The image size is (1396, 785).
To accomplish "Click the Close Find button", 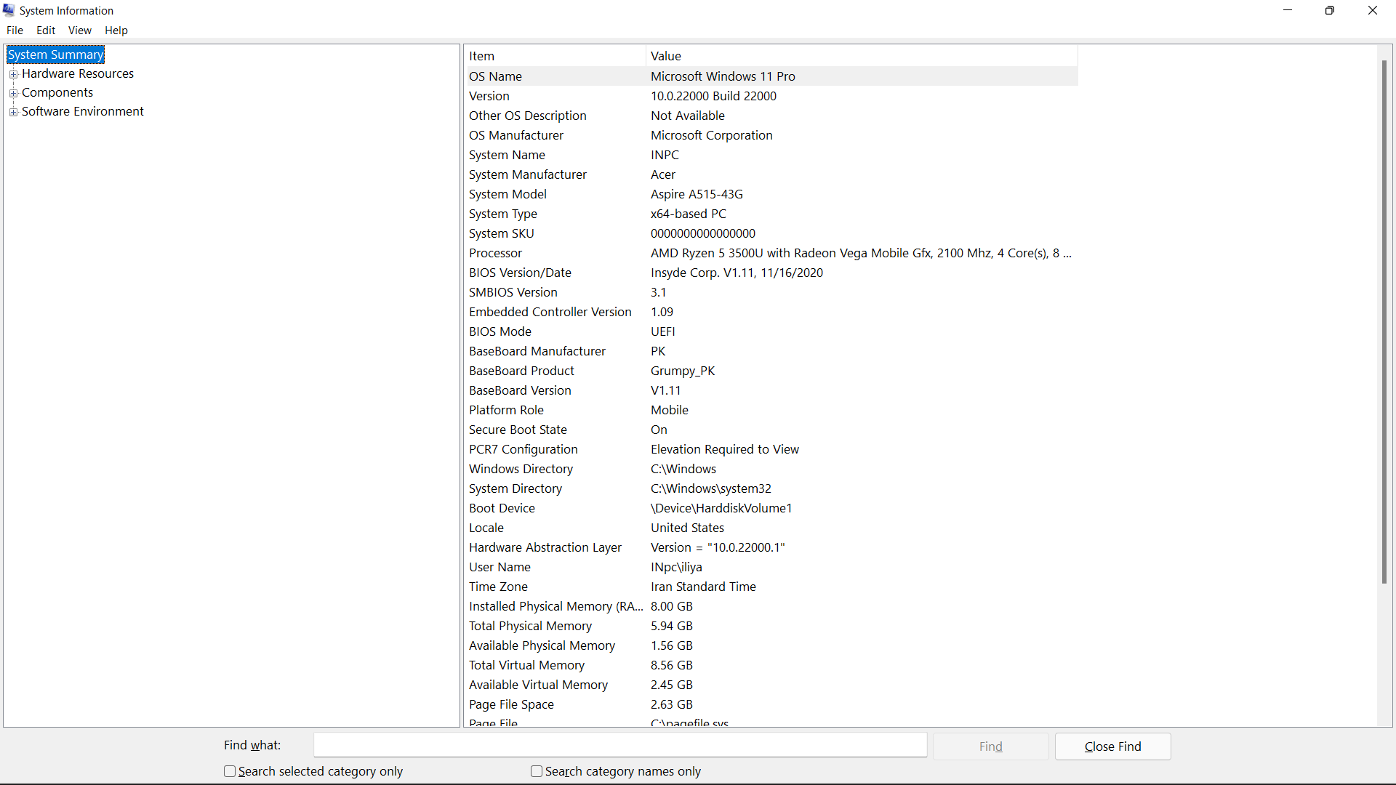I will click(1112, 746).
